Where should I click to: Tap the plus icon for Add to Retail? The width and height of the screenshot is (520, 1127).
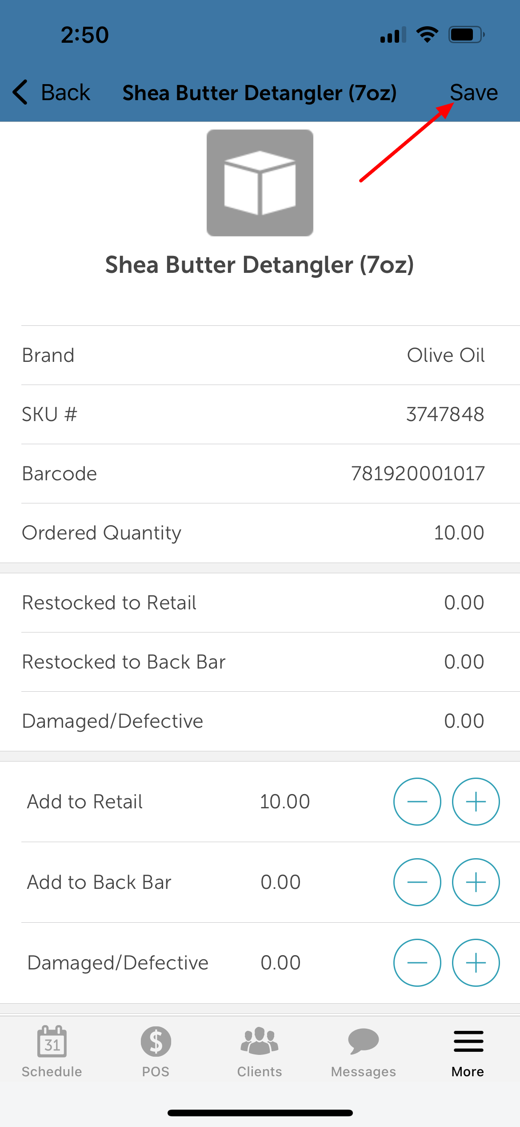pos(476,802)
